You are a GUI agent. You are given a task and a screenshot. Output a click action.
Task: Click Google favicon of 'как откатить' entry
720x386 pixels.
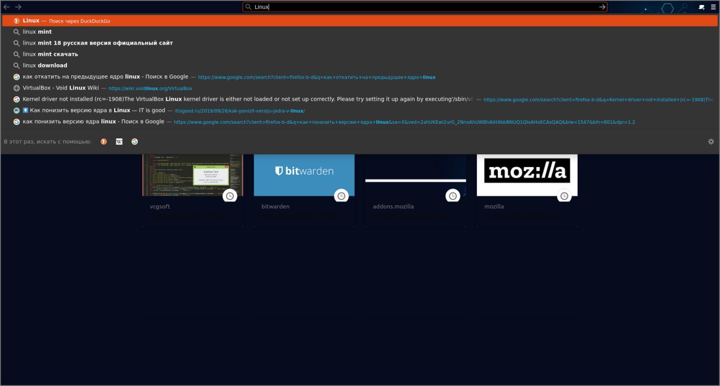point(17,77)
